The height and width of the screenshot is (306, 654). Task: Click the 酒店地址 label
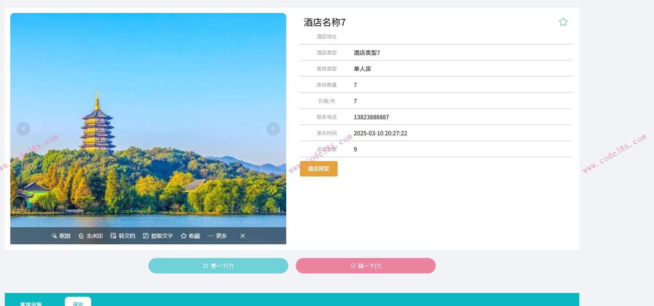(327, 37)
